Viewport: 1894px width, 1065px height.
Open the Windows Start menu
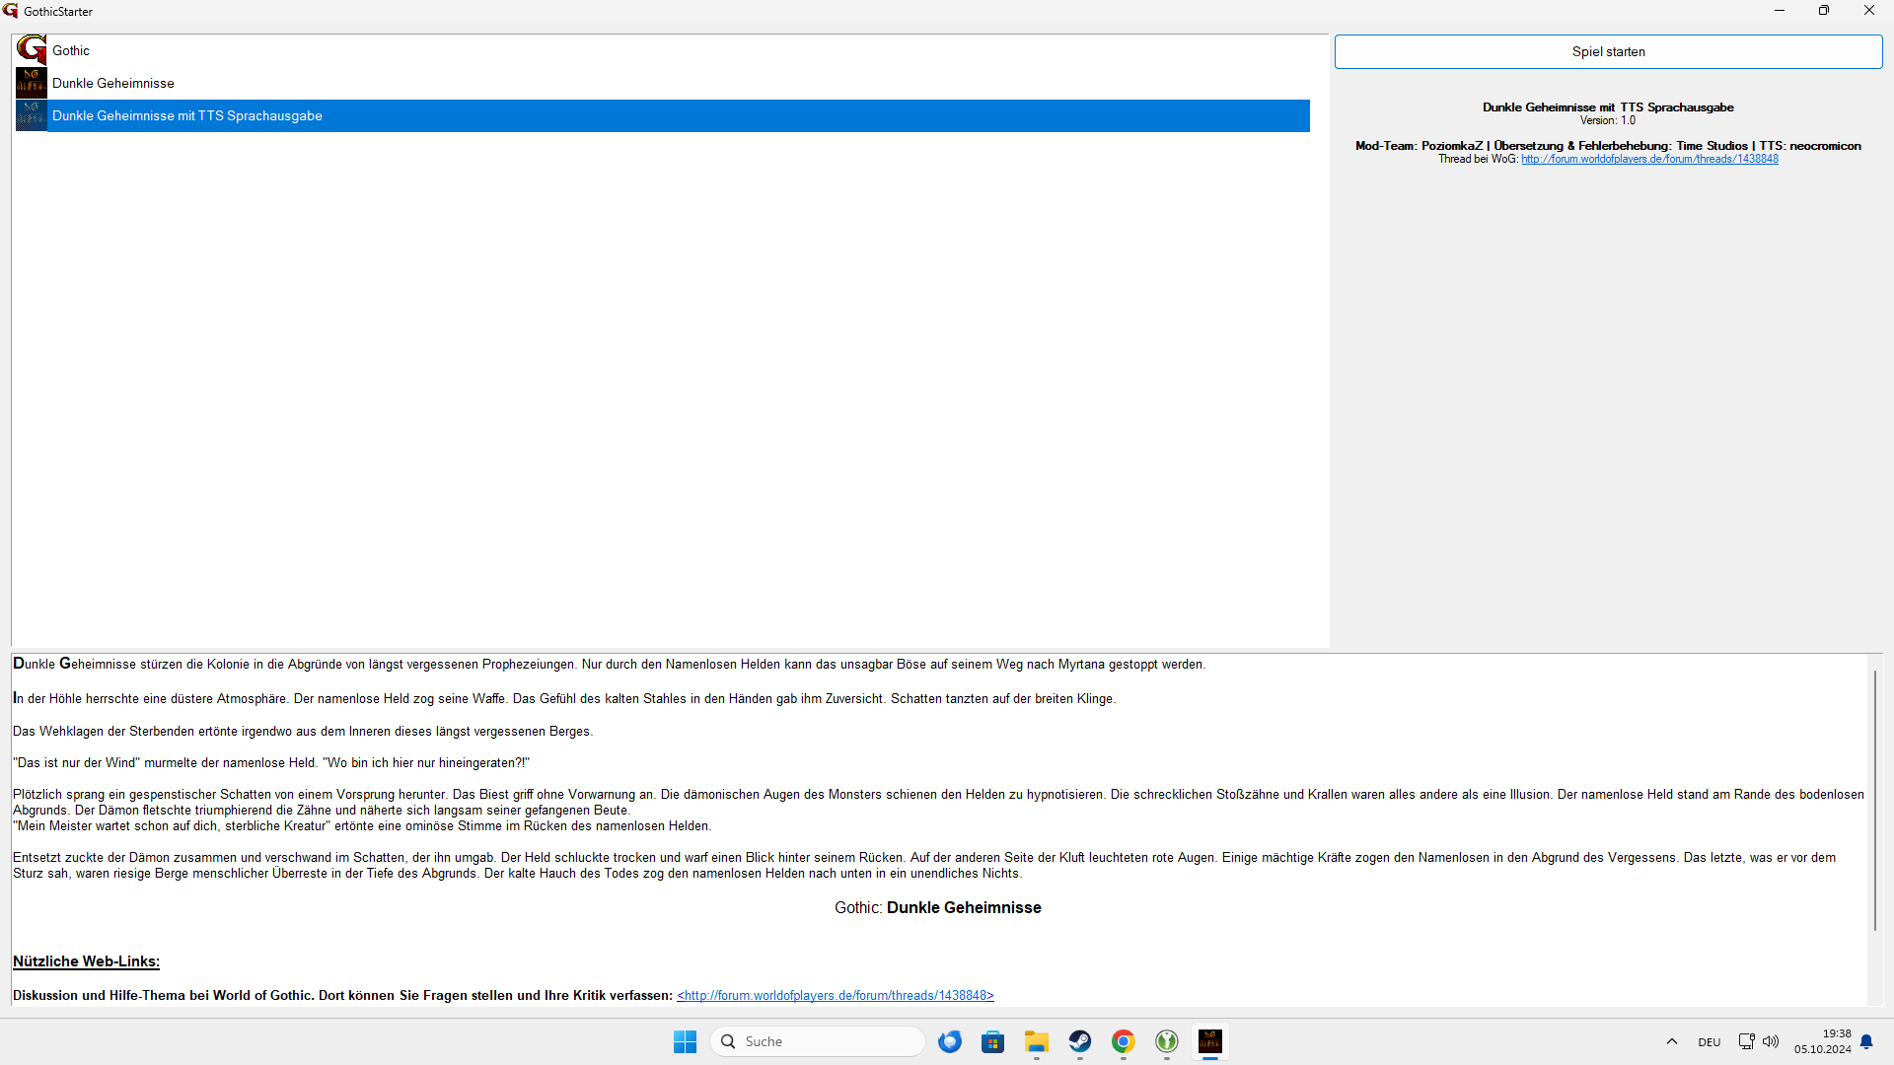686,1041
